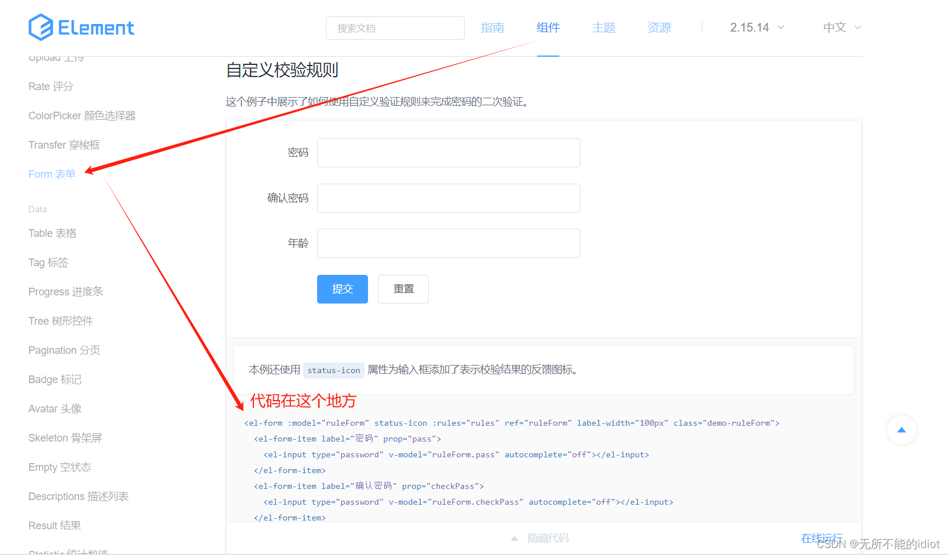Click the blue 提交 submit button
The image size is (949, 555).
342,289
